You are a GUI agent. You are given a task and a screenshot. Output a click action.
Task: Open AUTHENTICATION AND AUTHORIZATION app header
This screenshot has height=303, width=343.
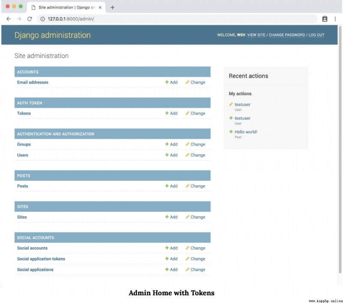click(x=56, y=134)
